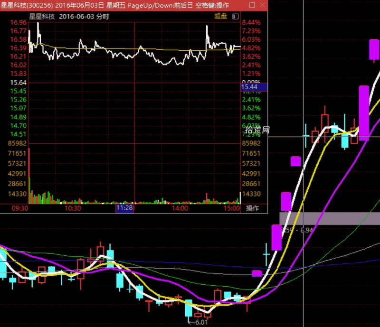
Task: Click the 操作 button
Action: tap(252, 208)
